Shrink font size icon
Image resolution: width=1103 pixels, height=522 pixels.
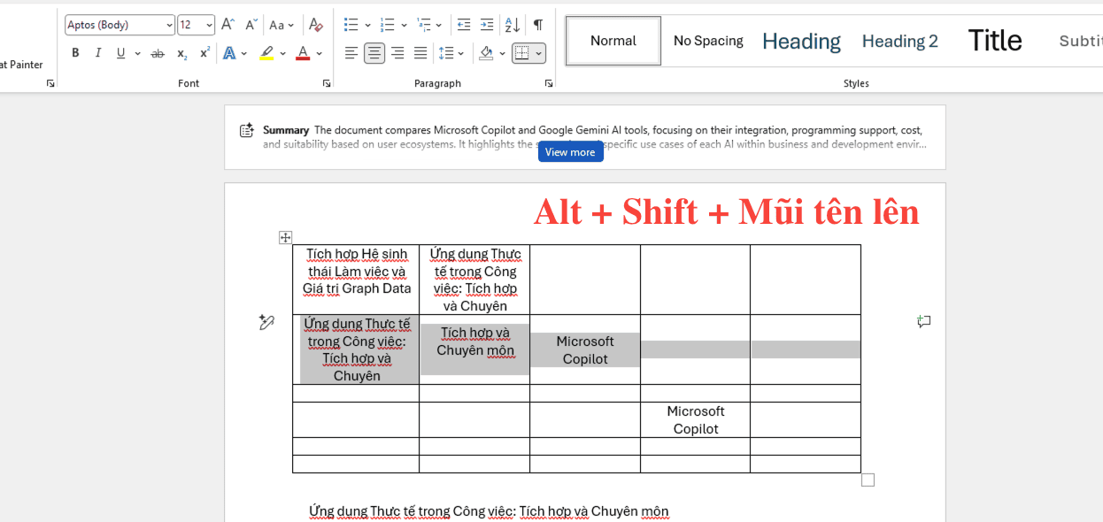[251, 25]
